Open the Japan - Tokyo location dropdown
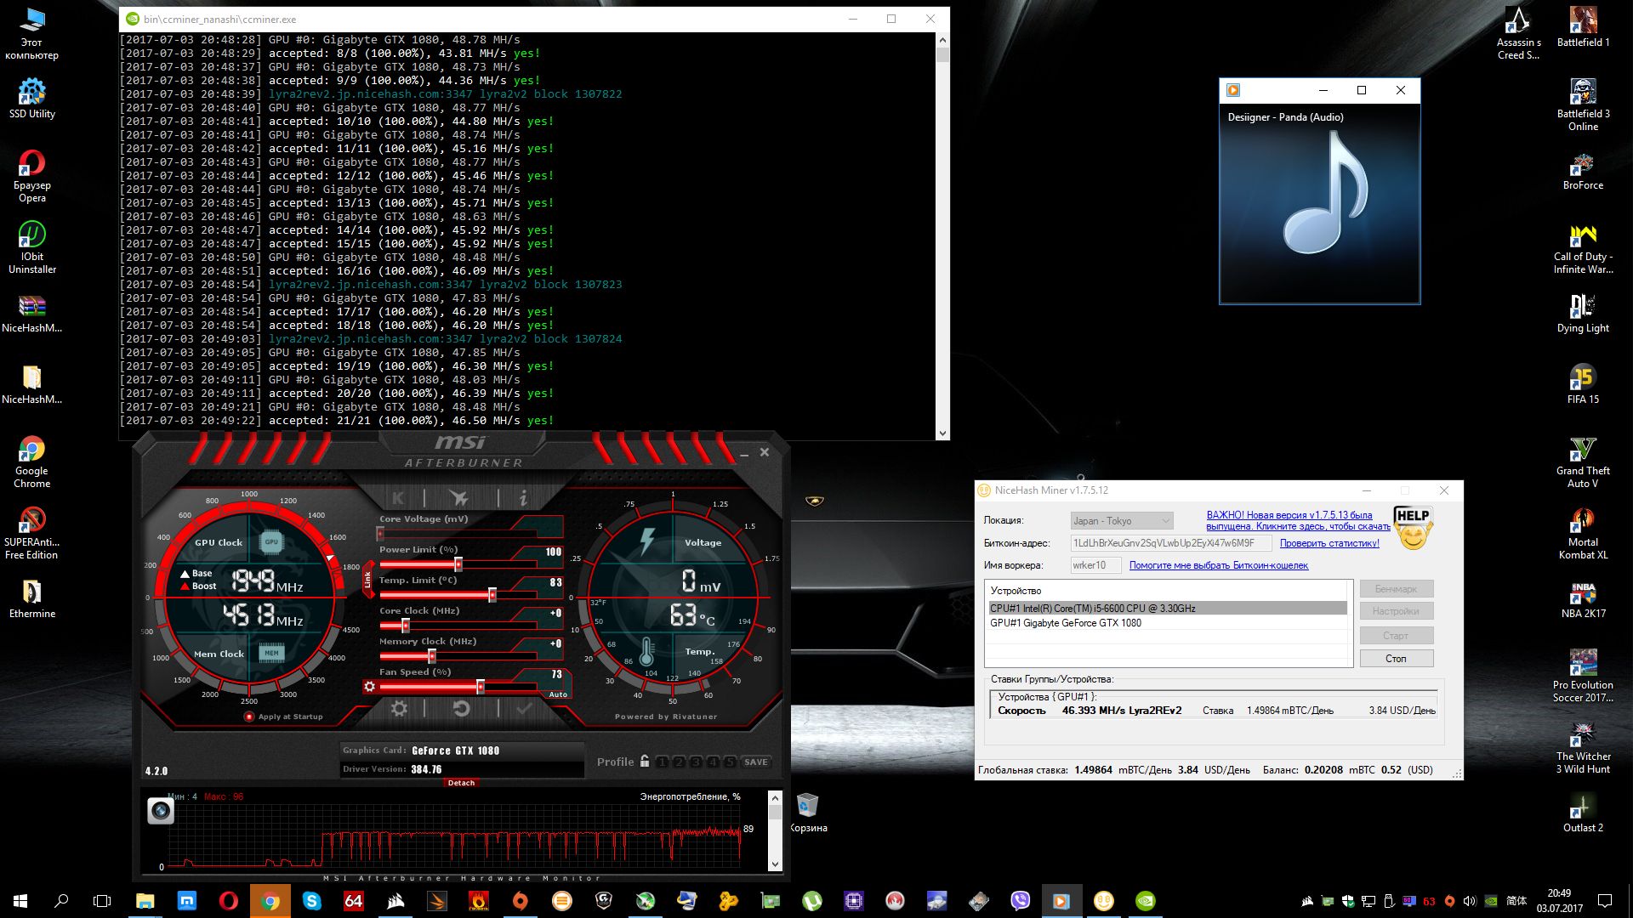This screenshot has width=1633, height=918. pyautogui.click(x=1122, y=521)
